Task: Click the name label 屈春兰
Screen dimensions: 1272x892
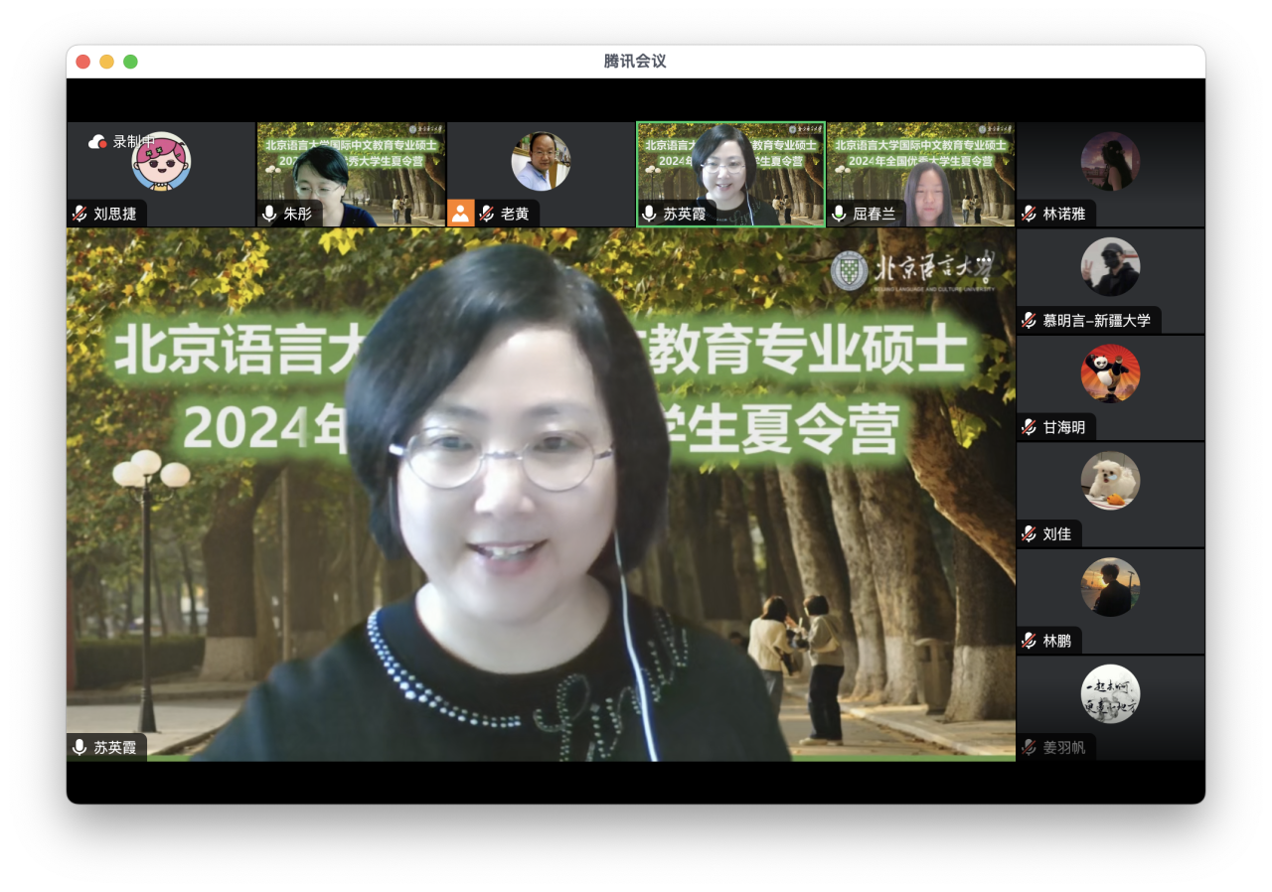Action: coord(874,214)
